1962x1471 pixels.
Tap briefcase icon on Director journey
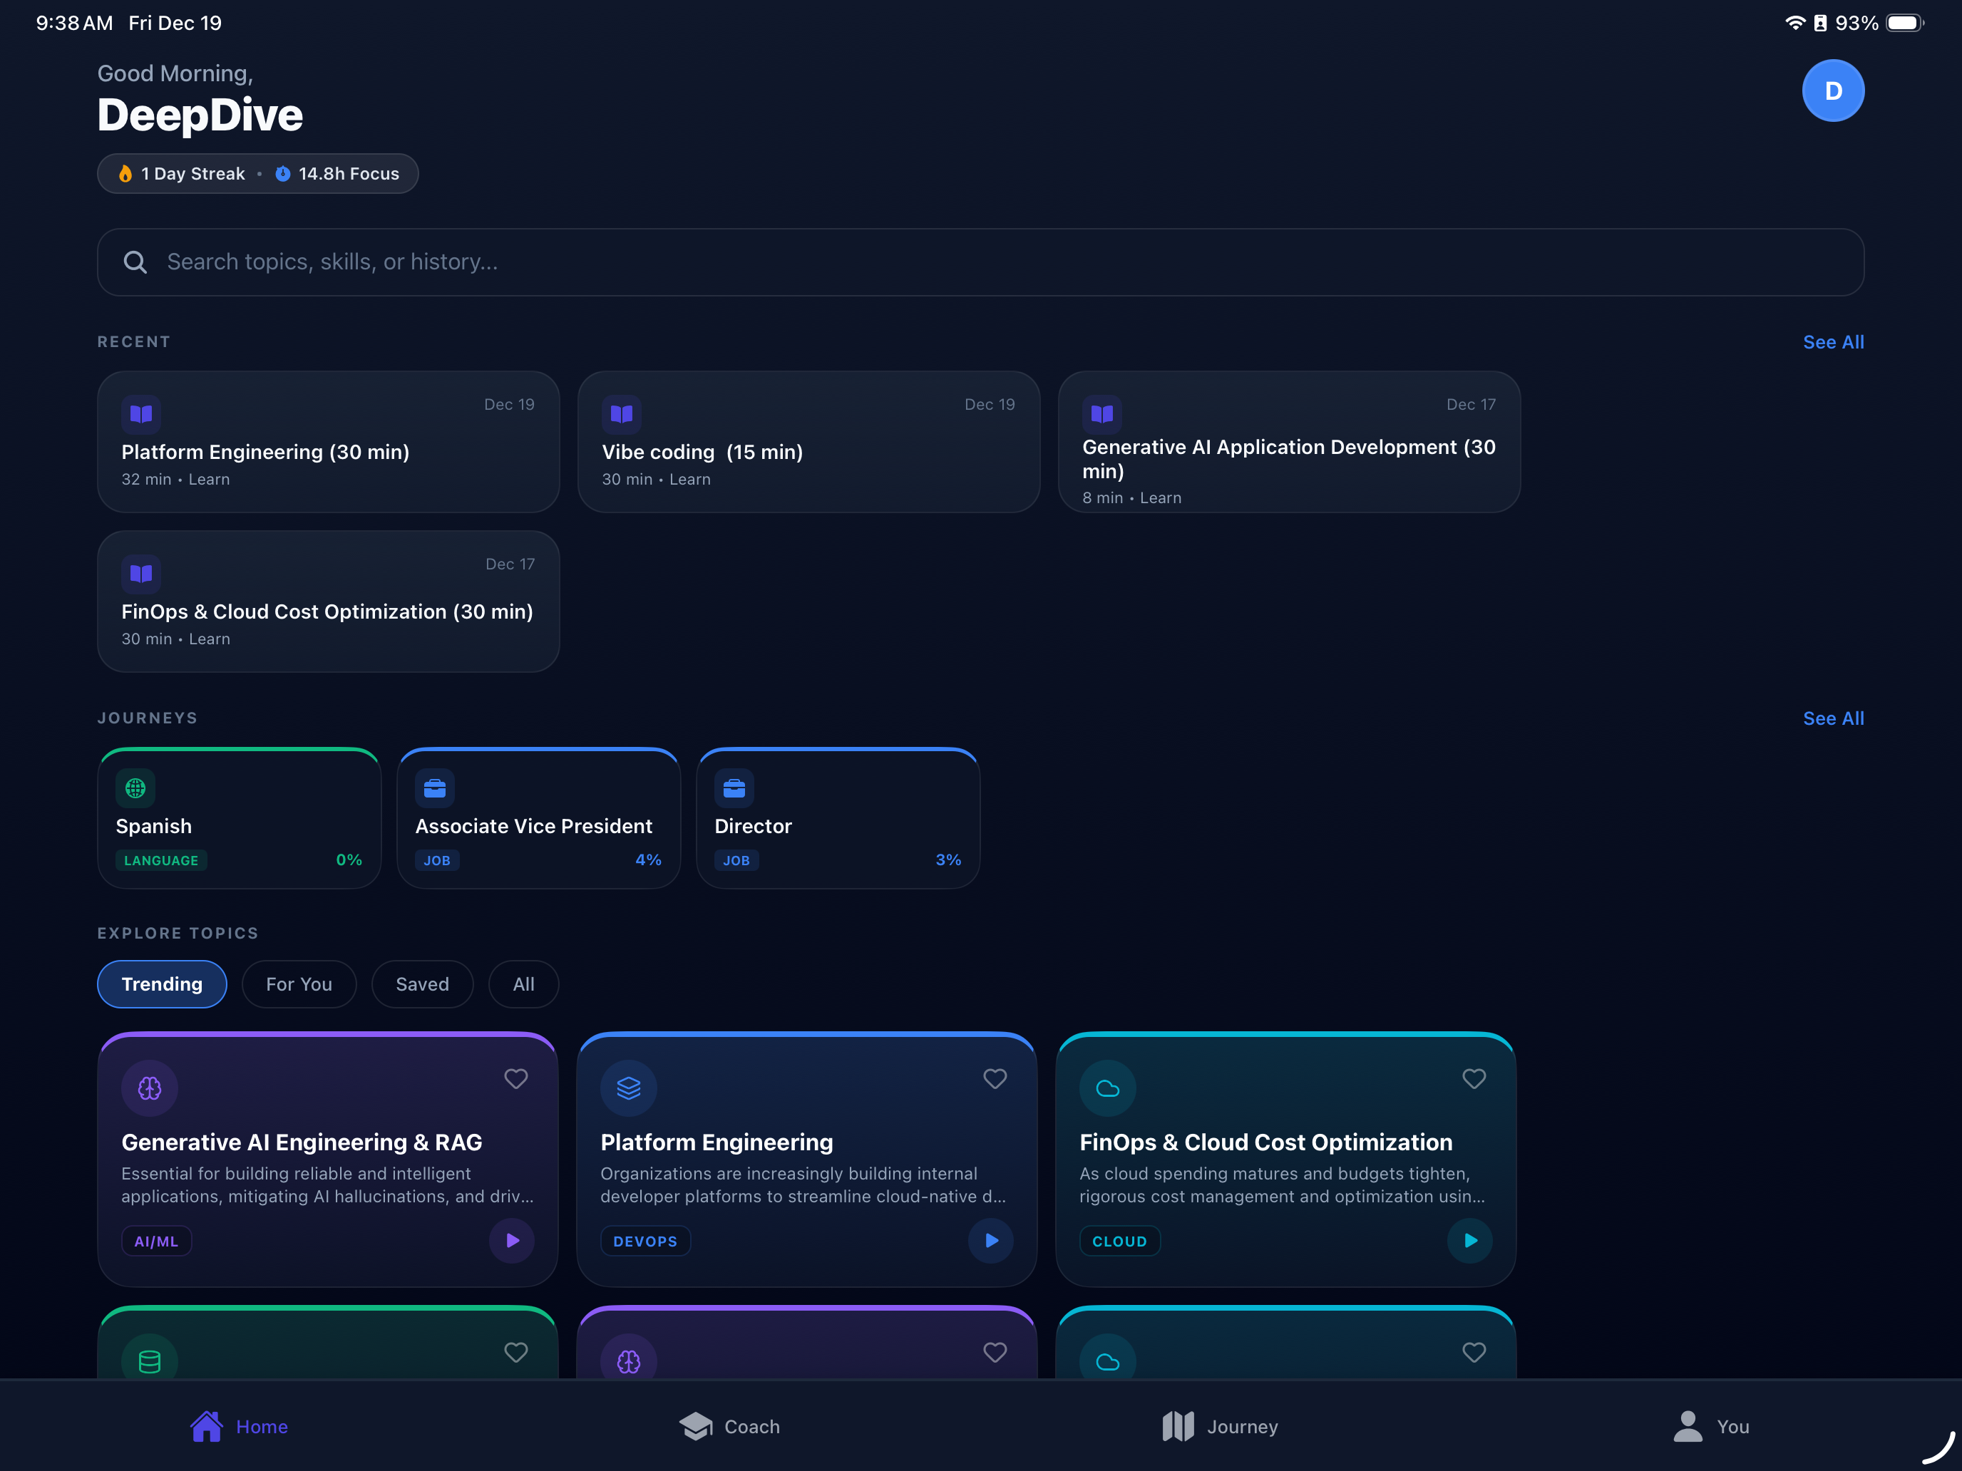[734, 788]
